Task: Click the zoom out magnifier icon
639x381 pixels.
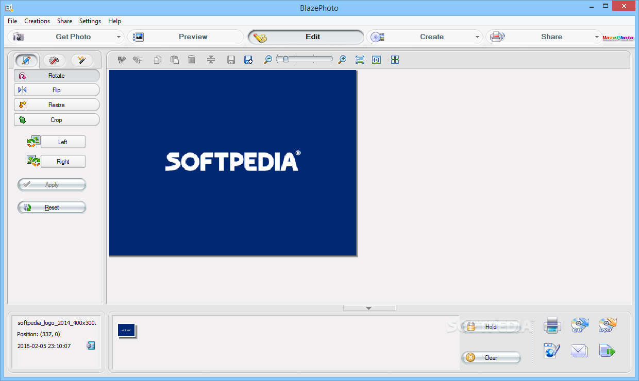Action: tap(267, 60)
